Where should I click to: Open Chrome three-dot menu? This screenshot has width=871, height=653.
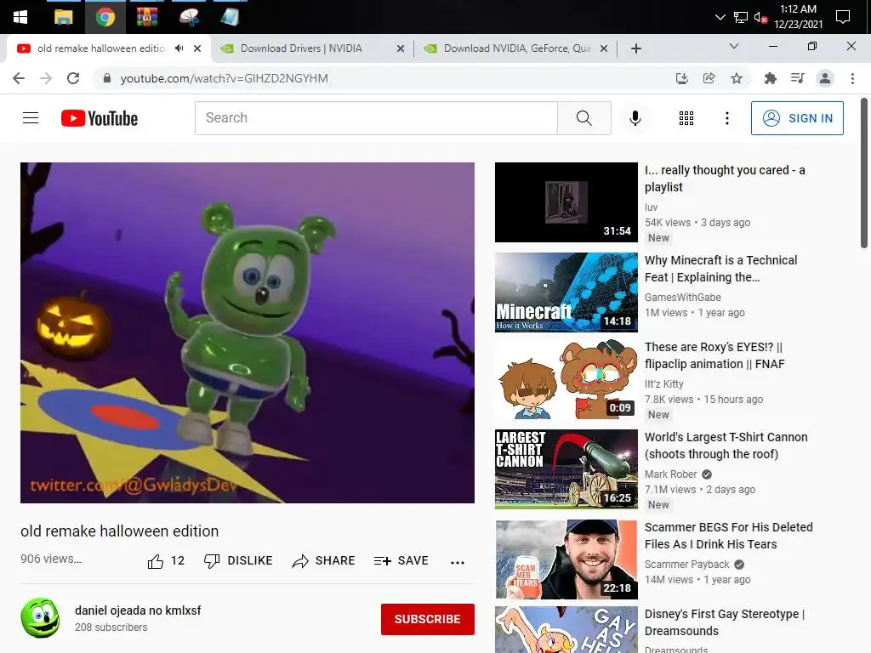pyautogui.click(x=852, y=78)
